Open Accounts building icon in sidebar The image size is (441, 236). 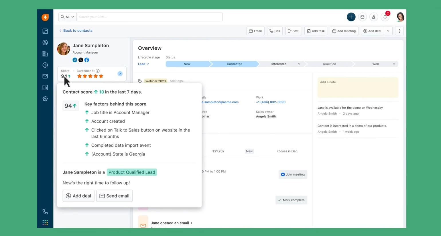pyautogui.click(x=45, y=54)
